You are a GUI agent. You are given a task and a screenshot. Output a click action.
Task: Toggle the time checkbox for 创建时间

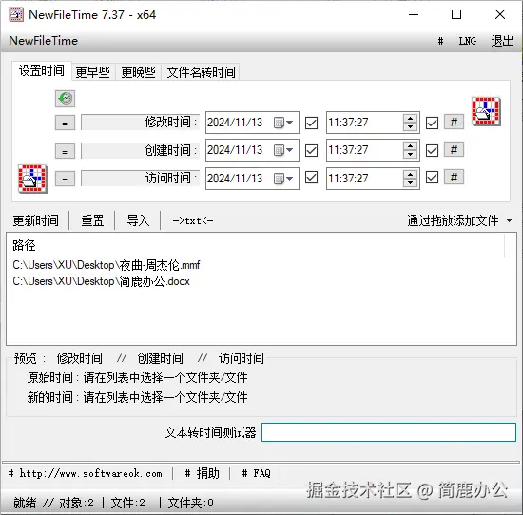(x=432, y=150)
